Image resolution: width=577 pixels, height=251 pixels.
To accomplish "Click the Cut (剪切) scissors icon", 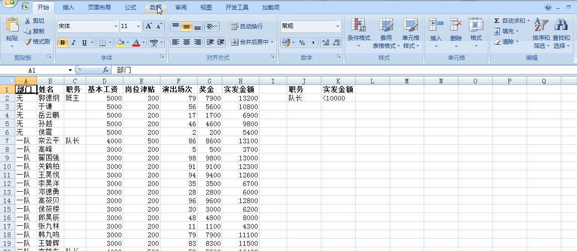I will 28,21.
